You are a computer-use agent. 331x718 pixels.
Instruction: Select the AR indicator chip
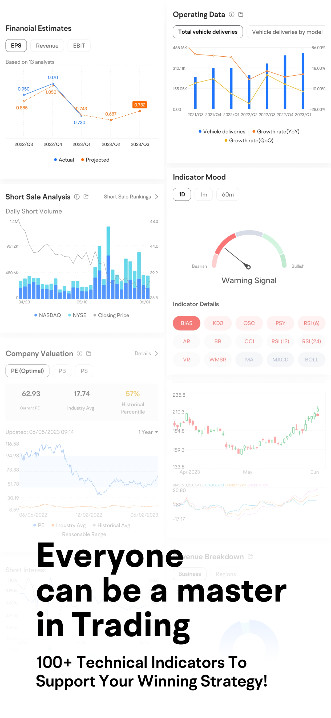[187, 341]
